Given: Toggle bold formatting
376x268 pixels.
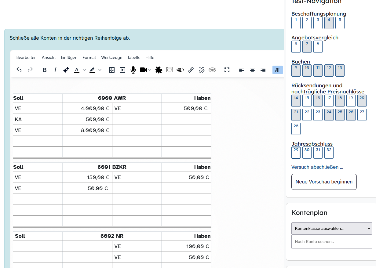Looking at the screenshot, I should pos(45,70).
